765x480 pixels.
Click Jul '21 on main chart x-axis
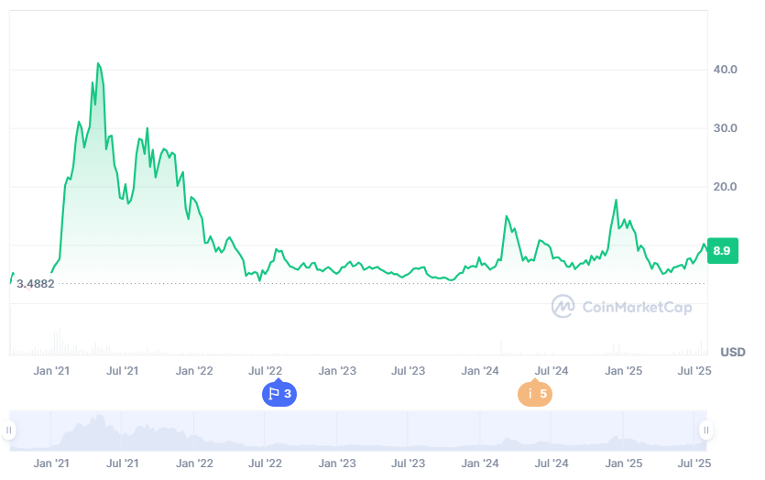(x=122, y=371)
